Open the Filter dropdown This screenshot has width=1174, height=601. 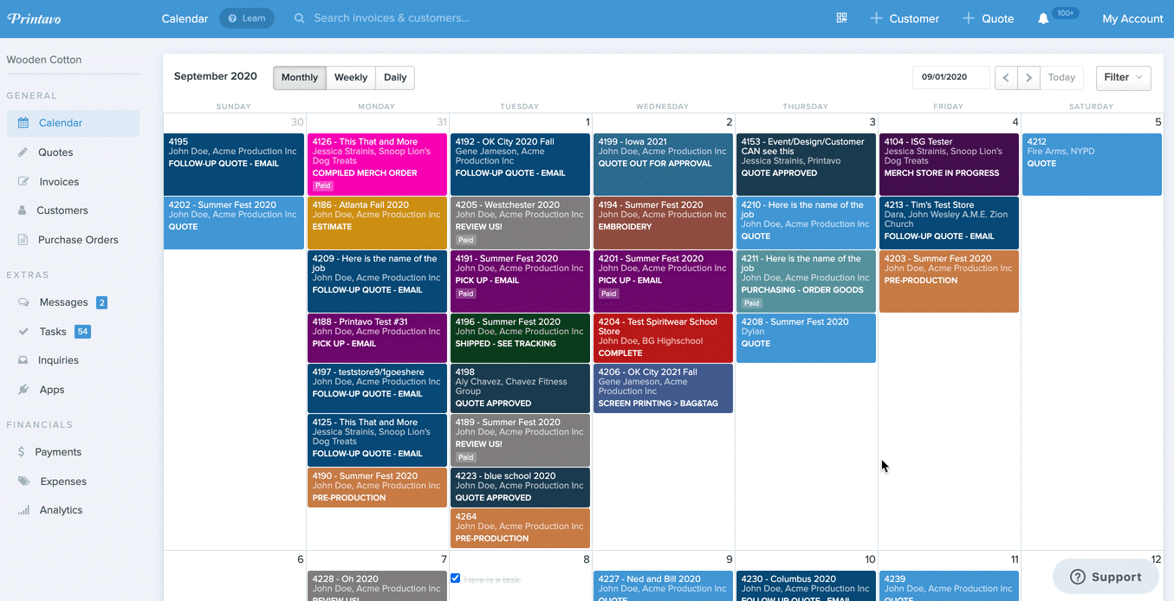point(1124,77)
